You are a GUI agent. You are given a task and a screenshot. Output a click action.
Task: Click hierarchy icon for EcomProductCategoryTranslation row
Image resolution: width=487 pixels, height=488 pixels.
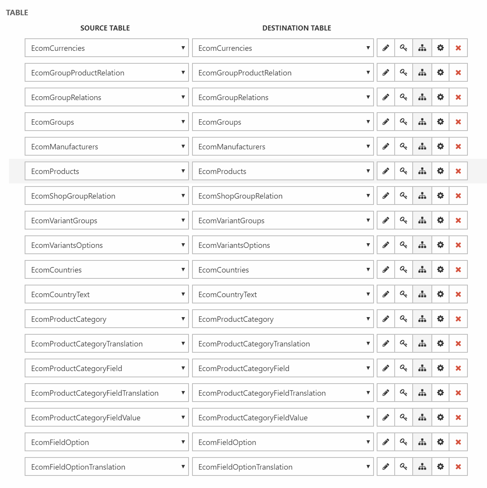point(422,343)
